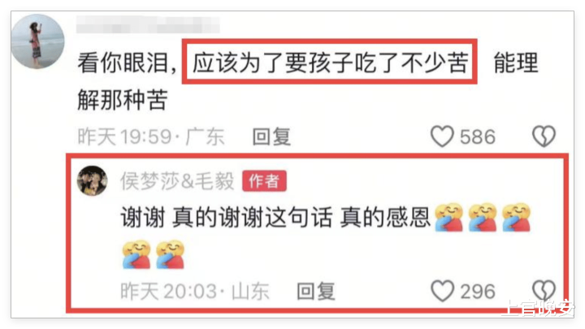Screen dimensions: 585x329
Task: Click highlighted text 应该为了要孩子吃了不少苦
Action: click(x=330, y=63)
